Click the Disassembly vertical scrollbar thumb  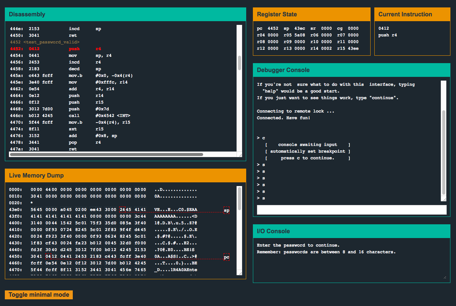(240, 63)
